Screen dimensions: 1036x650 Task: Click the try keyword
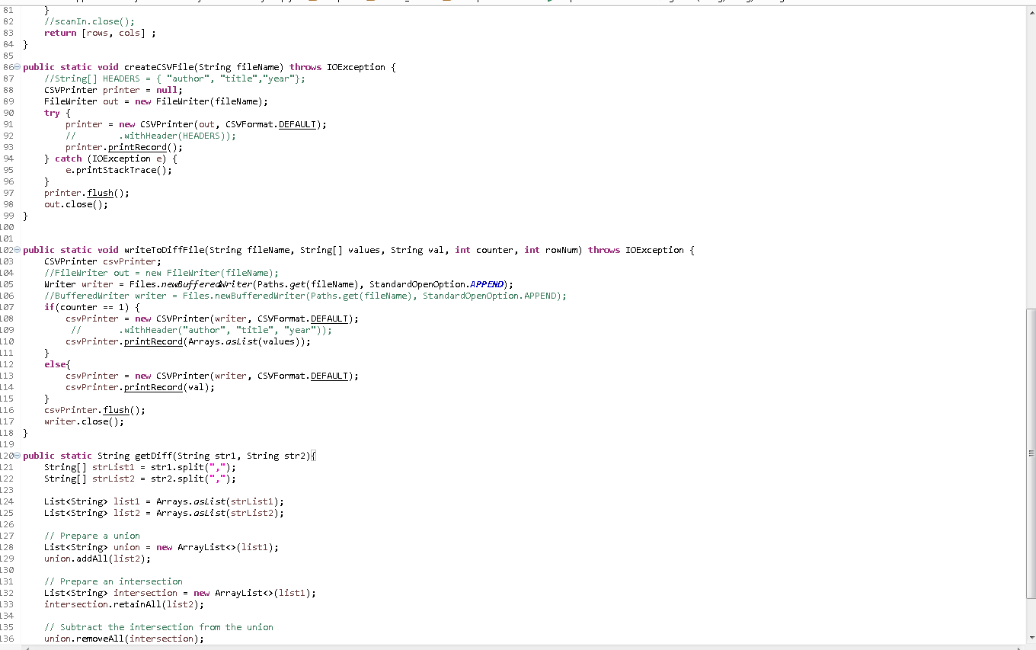[x=52, y=113]
